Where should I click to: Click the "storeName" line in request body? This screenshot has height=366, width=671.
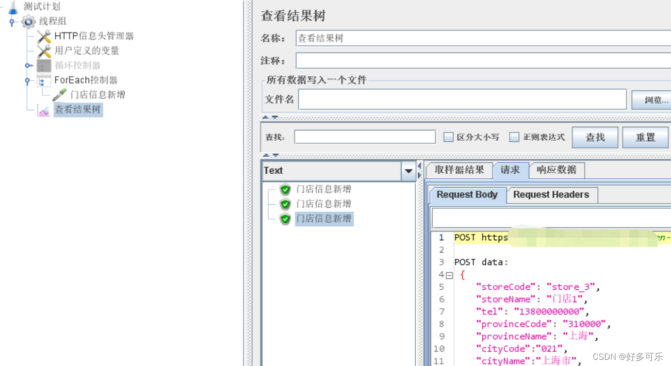click(532, 300)
